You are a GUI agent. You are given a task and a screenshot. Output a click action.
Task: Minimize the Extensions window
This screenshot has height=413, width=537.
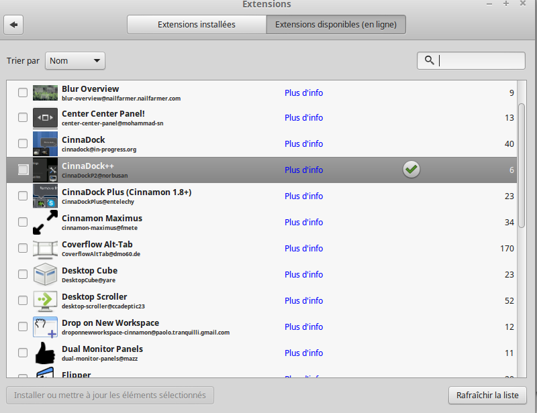[489, 4]
